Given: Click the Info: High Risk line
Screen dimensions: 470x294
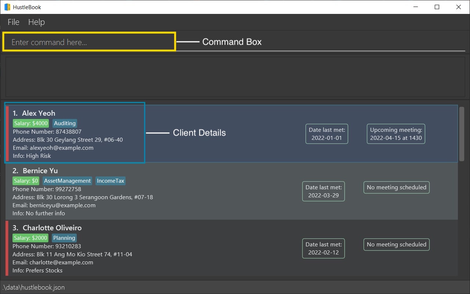Looking at the screenshot, I should coord(32,156).
